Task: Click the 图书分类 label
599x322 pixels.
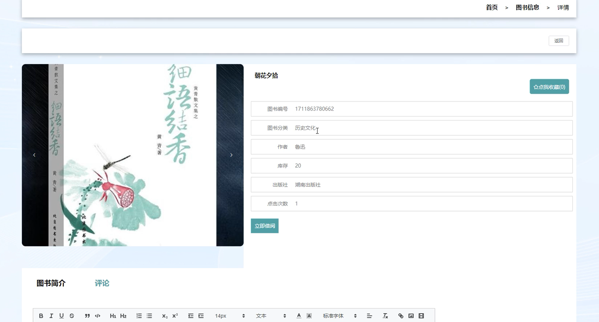Action: [277, 128]
